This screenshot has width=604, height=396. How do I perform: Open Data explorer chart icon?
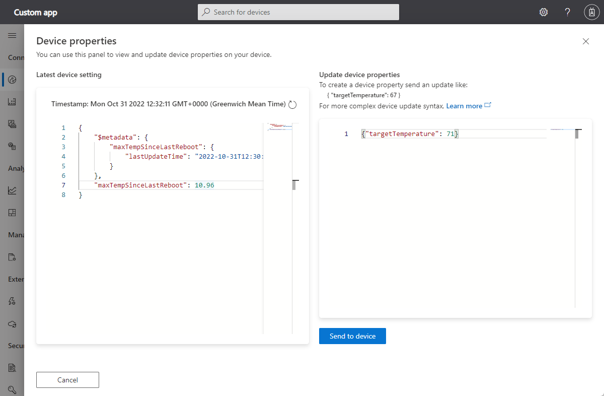click(x=12, y=190)
